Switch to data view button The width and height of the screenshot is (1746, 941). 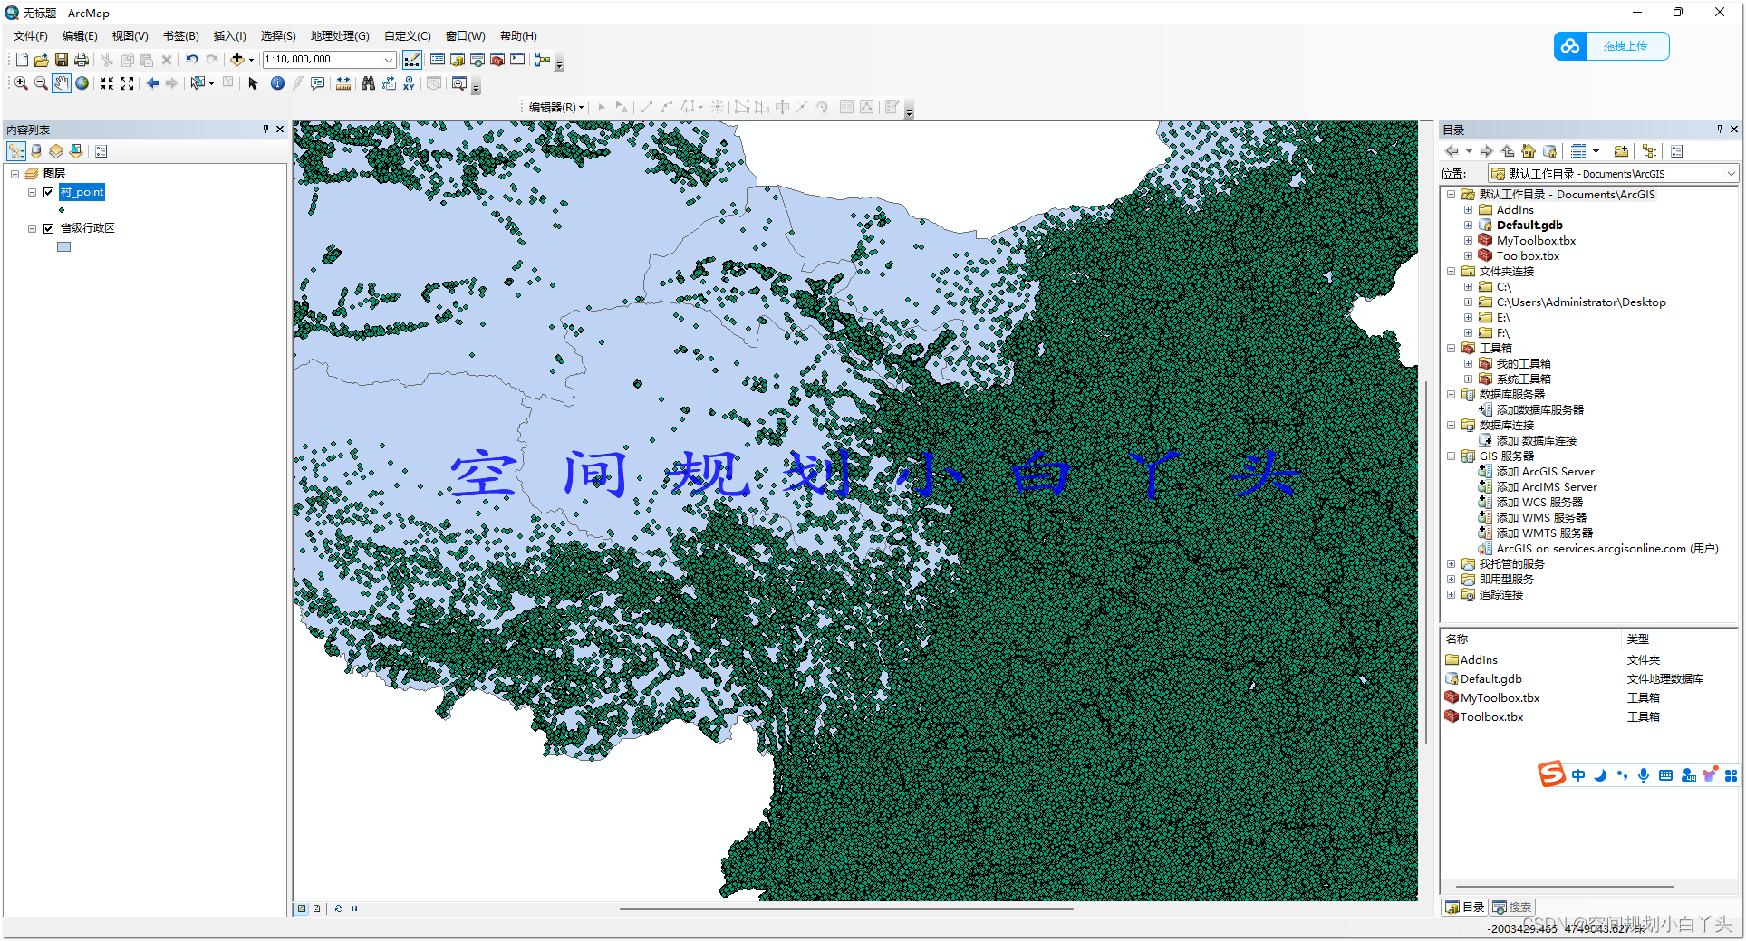[x=302, y=908]
